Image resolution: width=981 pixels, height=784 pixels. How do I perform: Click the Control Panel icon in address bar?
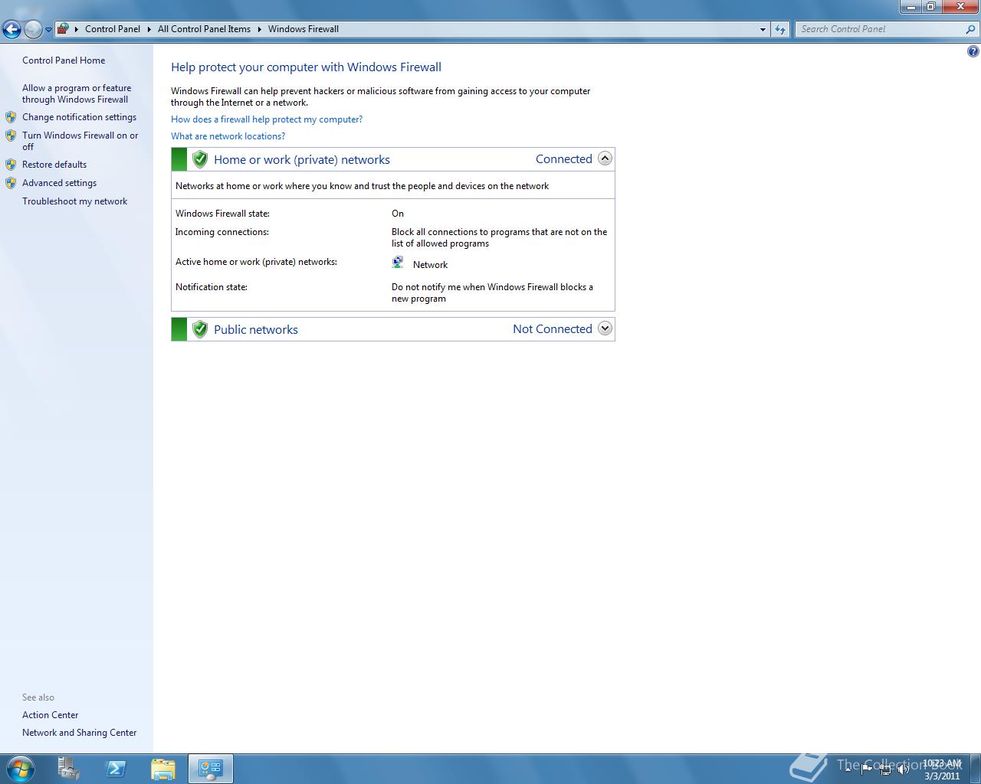(x=64, y=29)
